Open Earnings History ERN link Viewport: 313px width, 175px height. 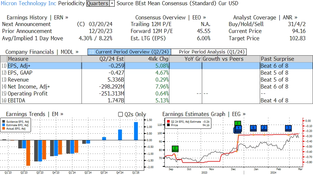pyautogui.click(x=37, y=17)
